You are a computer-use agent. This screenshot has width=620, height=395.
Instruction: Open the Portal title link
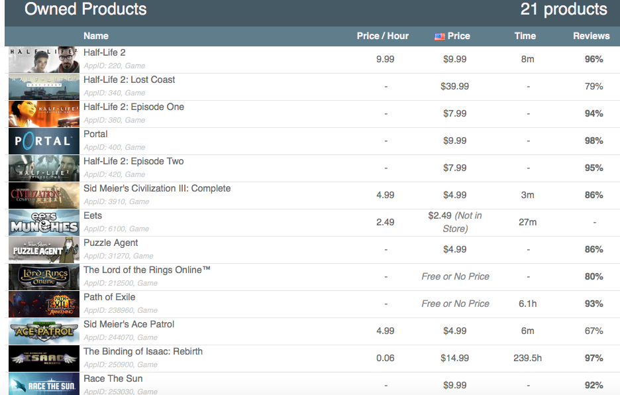click(95, 134)
